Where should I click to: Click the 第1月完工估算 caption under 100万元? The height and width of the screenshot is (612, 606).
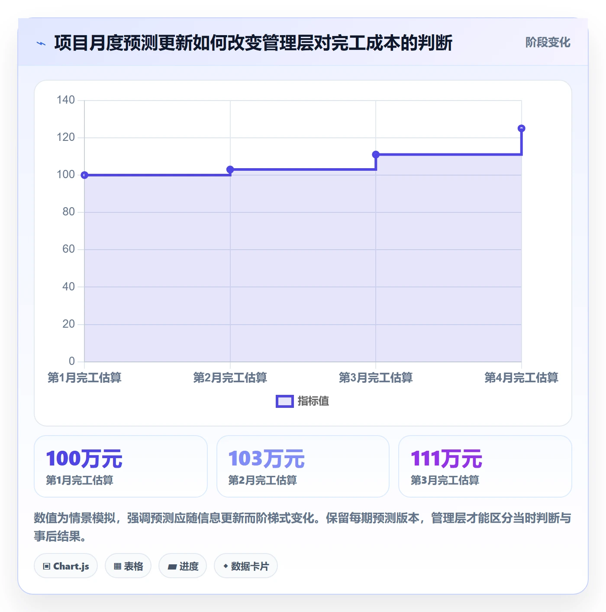pyautogui.click(x=80, y=480)
